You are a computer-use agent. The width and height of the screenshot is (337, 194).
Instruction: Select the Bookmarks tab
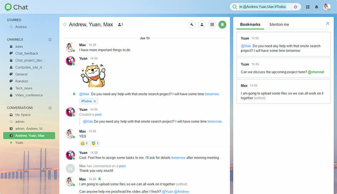coord(250,25)
